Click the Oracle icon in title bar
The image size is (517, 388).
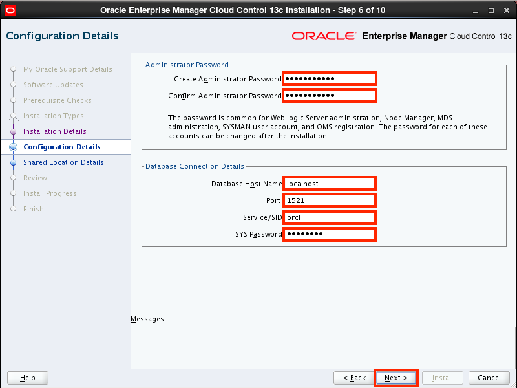point(10,10)
